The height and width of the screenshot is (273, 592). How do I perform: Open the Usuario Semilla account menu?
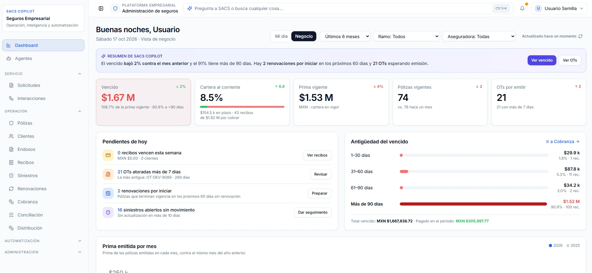pyautogui.click(x=559, y=8)
